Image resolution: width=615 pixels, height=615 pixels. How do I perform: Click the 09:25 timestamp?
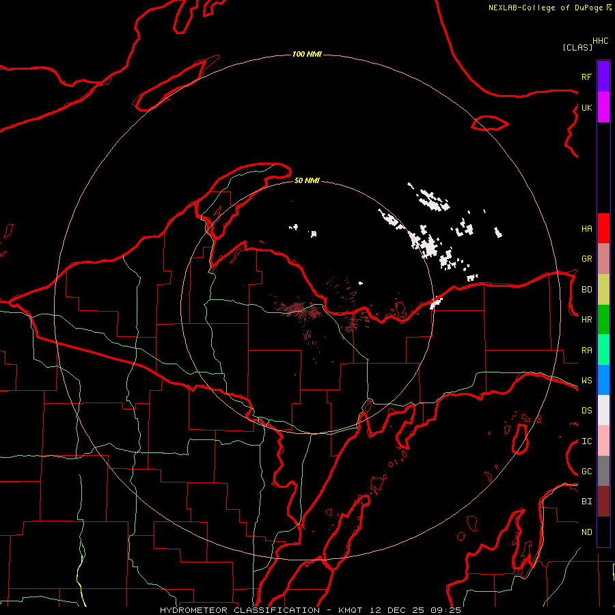446,610
